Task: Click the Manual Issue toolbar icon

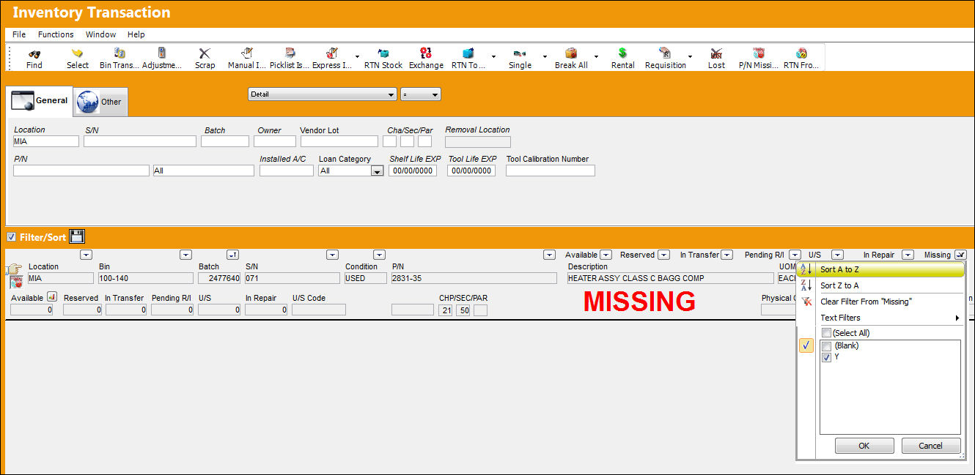Action: pos(247,53)
